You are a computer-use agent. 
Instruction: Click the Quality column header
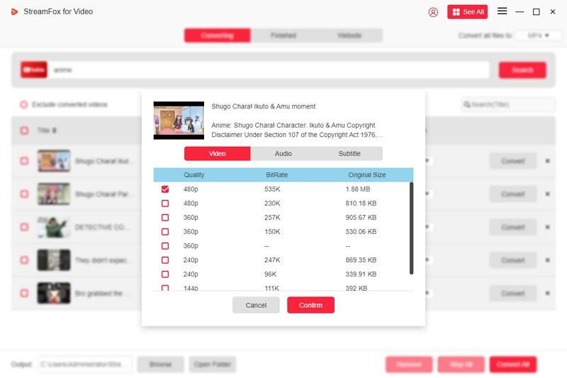(x=193, y=175)
